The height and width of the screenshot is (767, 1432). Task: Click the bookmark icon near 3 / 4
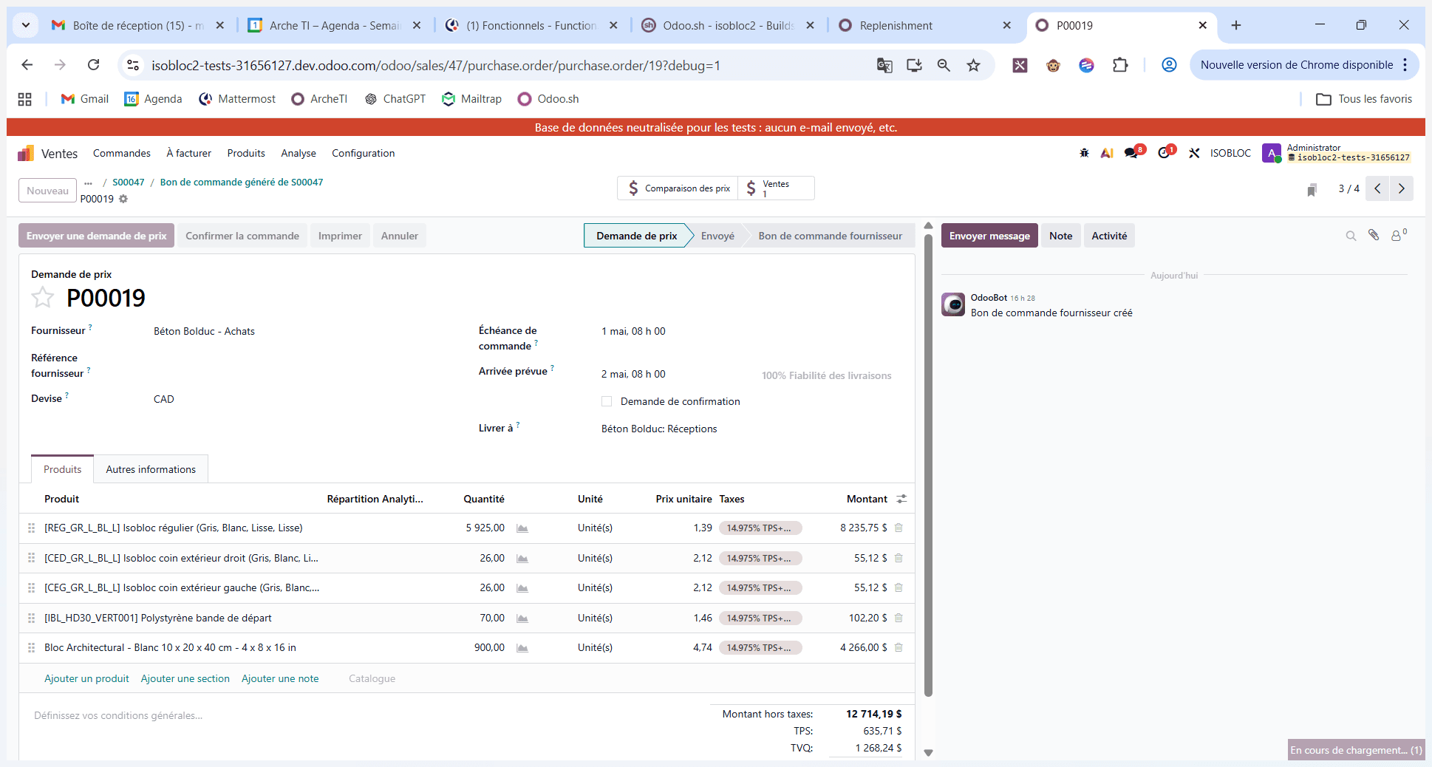coord(1312,190)
